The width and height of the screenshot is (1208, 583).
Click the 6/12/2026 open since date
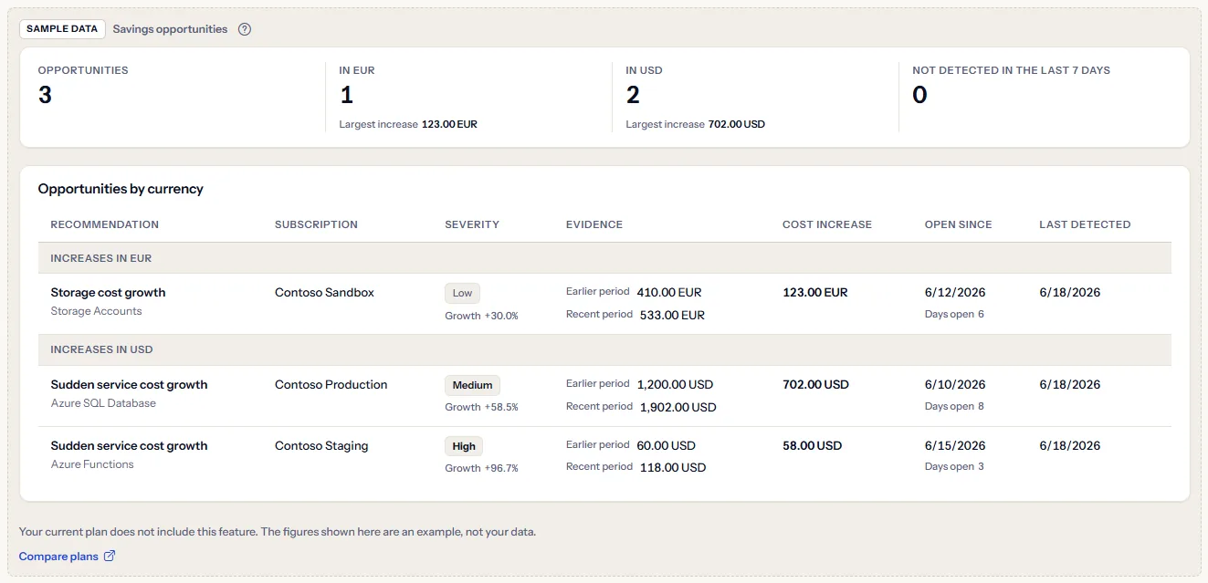click(955, 293)
